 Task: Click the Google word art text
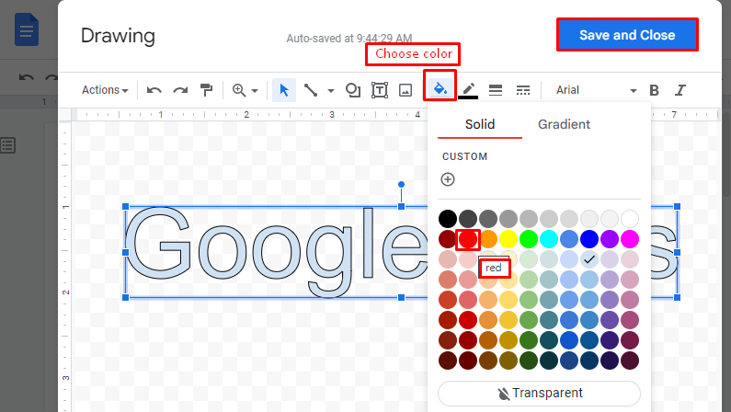pyautogui.click(x=276, y=251)
